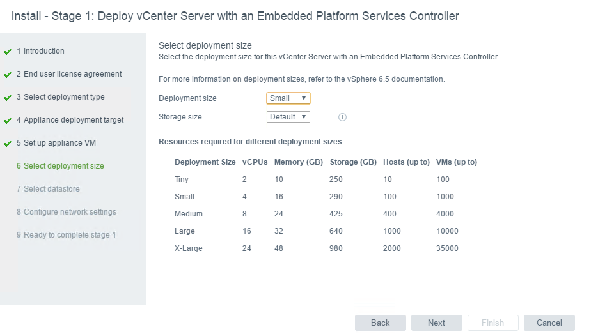This screenshot has height=334, width=598.
Task: Click step 8 Configure network settings
Action: pos(67,212)
